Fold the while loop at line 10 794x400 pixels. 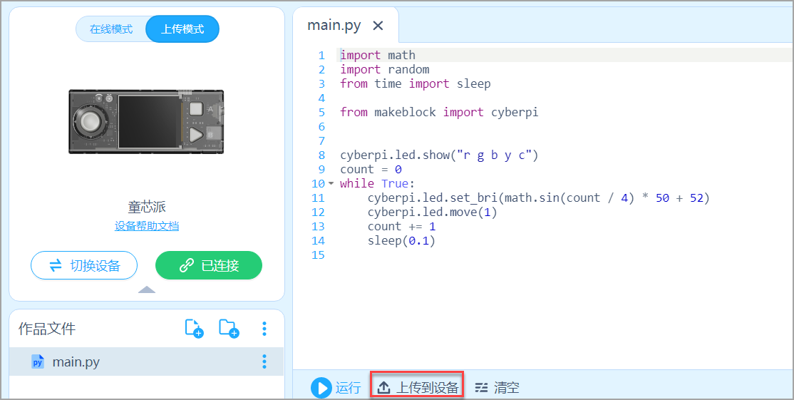pyautogui.click(x=331, y=183)
